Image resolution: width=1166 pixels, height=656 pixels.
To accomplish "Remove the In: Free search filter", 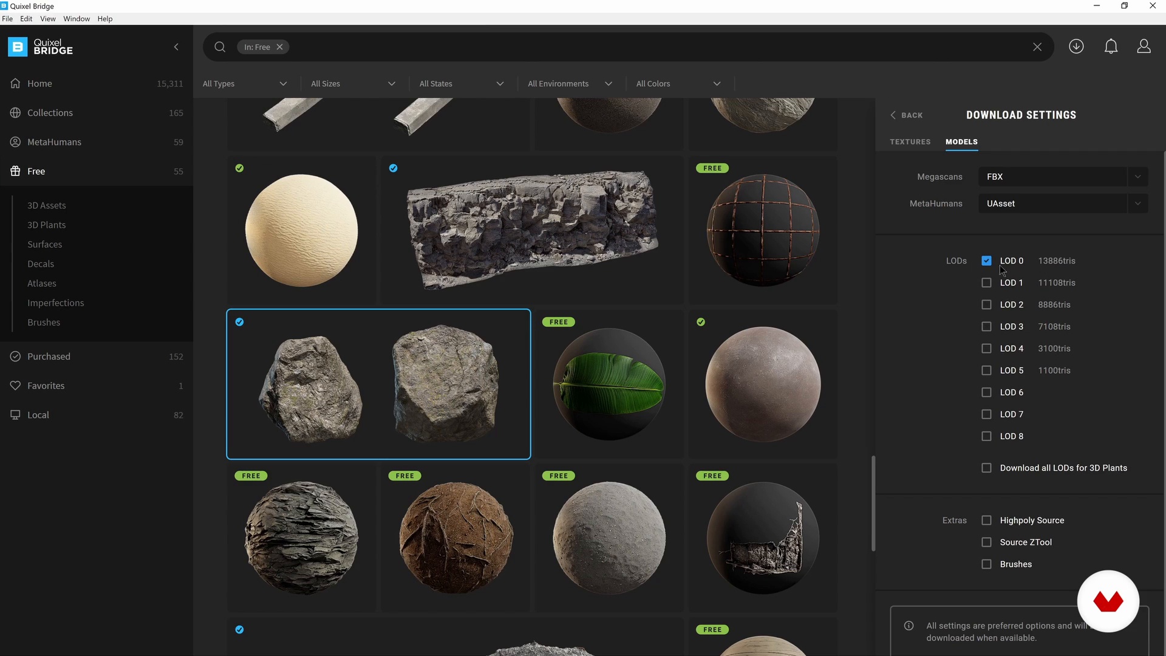I will [x=279, y=47].
